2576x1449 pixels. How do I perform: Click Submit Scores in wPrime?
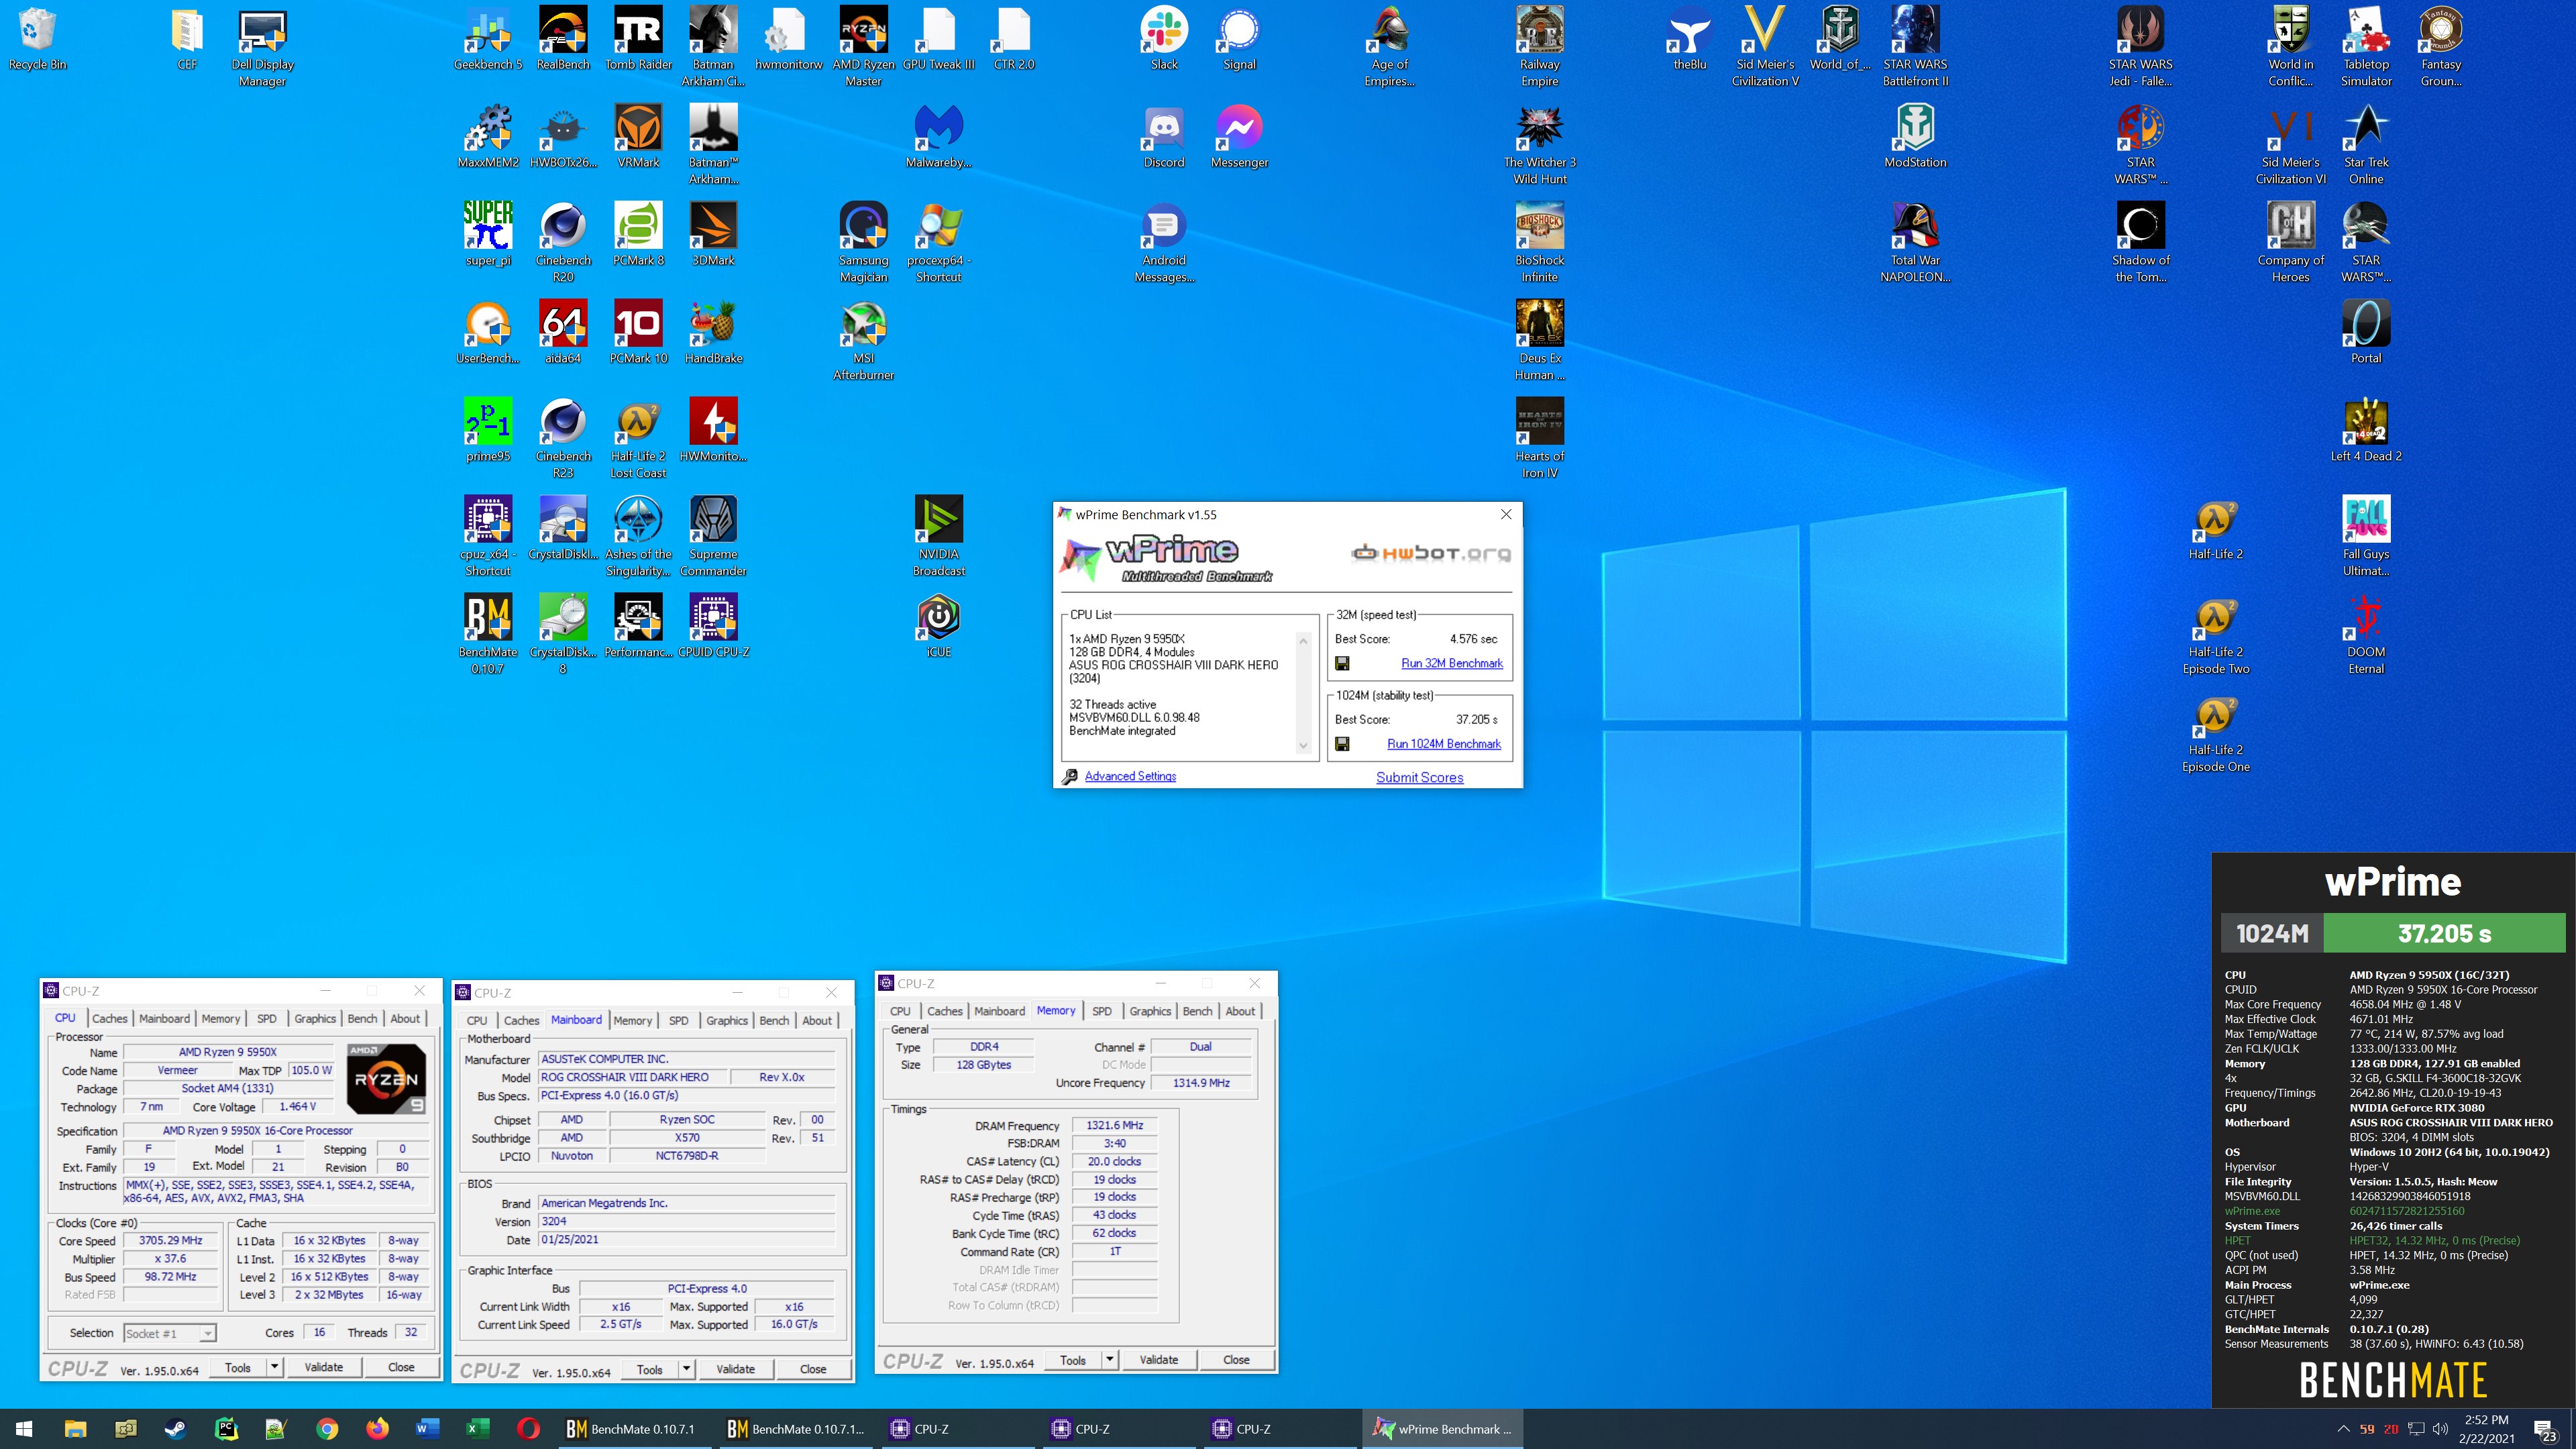(1419, 777)
